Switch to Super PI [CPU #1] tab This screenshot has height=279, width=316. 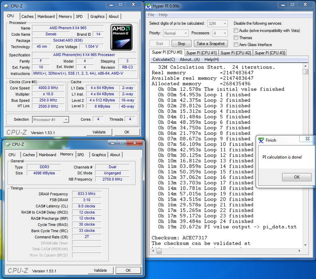point(201,53)
